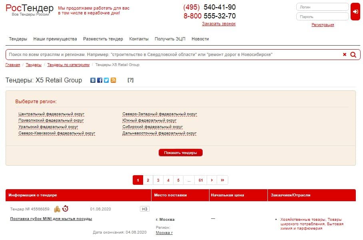Image resolution: width=363 pixels, height=240 pixels.
Task: Expand Дальневосточный федеральный округ region
Action: tap(159, 133)
